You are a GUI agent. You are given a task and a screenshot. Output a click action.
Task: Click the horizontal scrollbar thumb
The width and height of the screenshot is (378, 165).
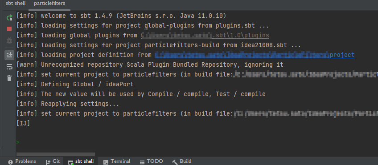[x=56, y=154]
